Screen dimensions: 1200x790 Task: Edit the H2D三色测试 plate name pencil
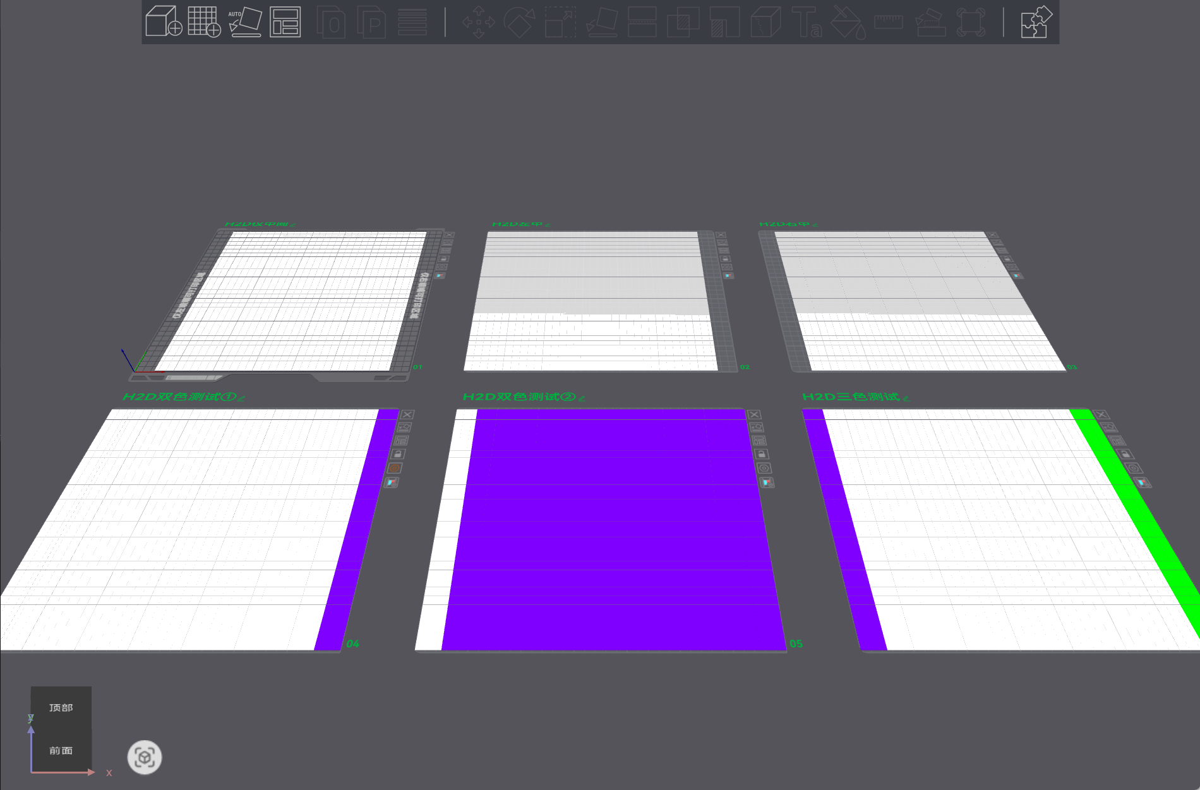tap(906, 398)
